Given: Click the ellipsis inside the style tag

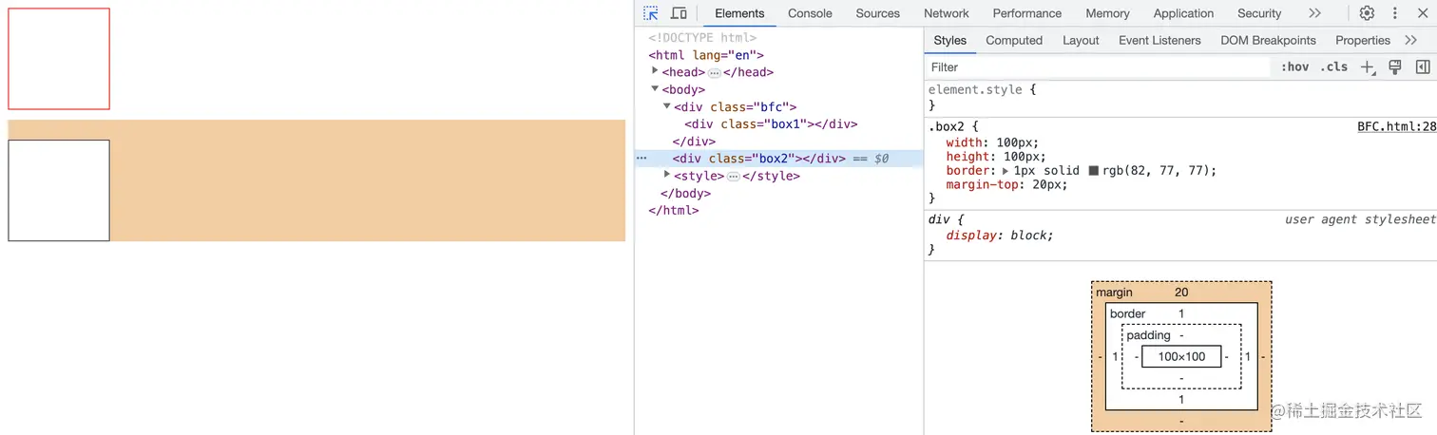Looking at the screenshot, I should [733, 177].
